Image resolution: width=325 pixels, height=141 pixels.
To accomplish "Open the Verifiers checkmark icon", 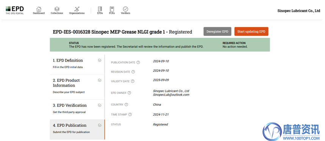I will tap(125, 9).
